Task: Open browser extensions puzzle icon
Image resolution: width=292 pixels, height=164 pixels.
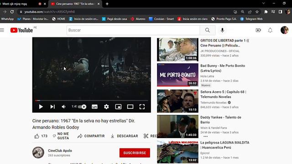Action: [x=266, y=12]
